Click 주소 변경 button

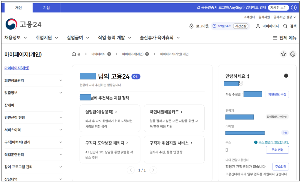[x=277, y=150]
